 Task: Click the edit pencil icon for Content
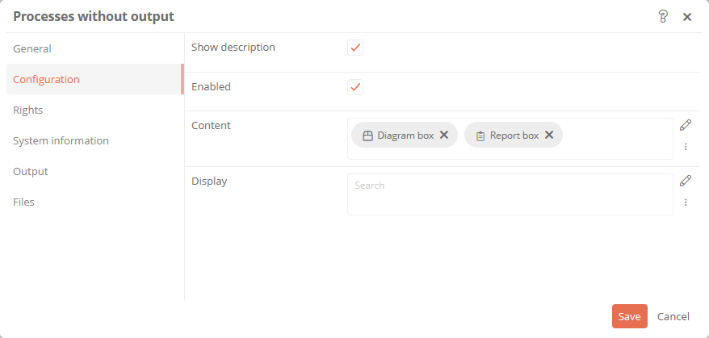pos(686,125)
